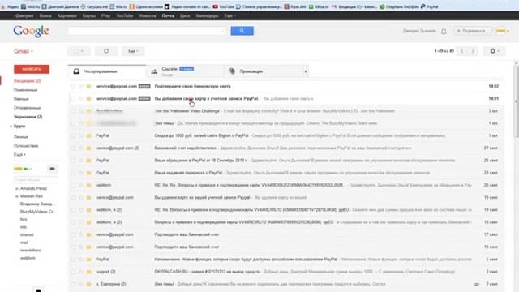
Task: Open the Отправленные folder
Action: point(27,108)
